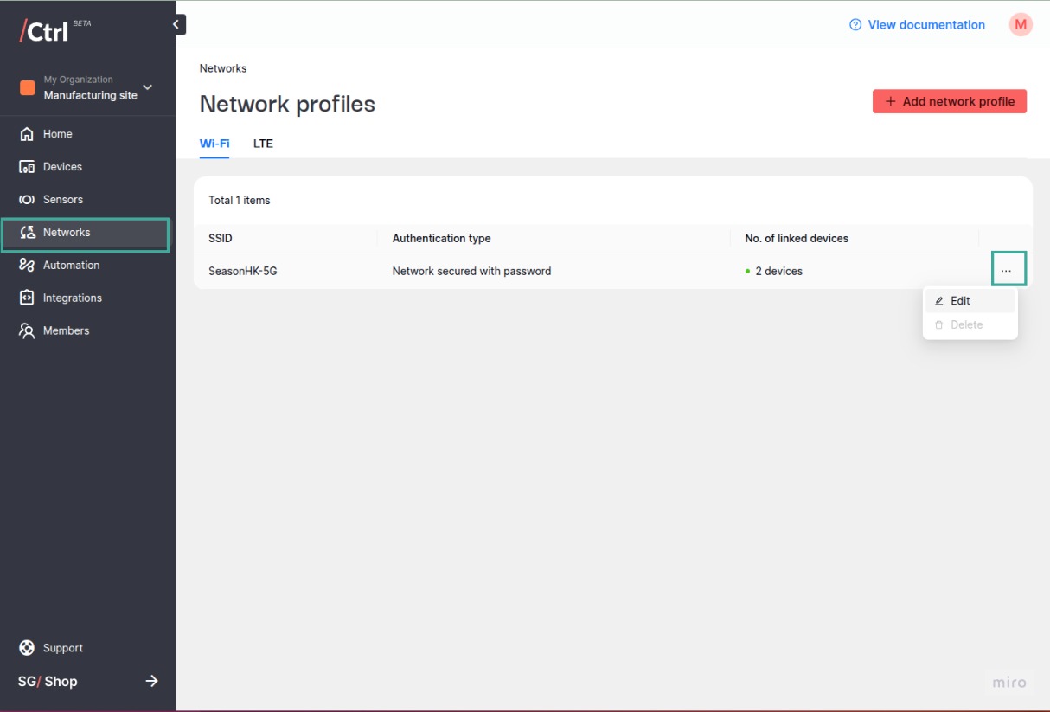Click the SG/Shop arrow icon

151,681
